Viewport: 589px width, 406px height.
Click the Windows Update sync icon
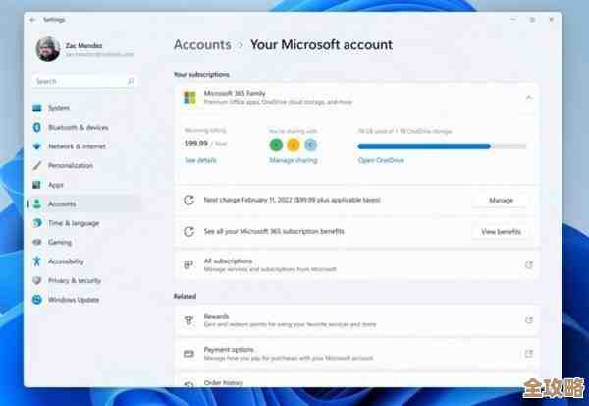click(x=37, y=300)
